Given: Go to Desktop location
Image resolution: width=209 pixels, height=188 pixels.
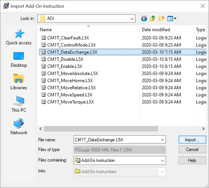Looking at the screenshot, I should click(19, 60).
